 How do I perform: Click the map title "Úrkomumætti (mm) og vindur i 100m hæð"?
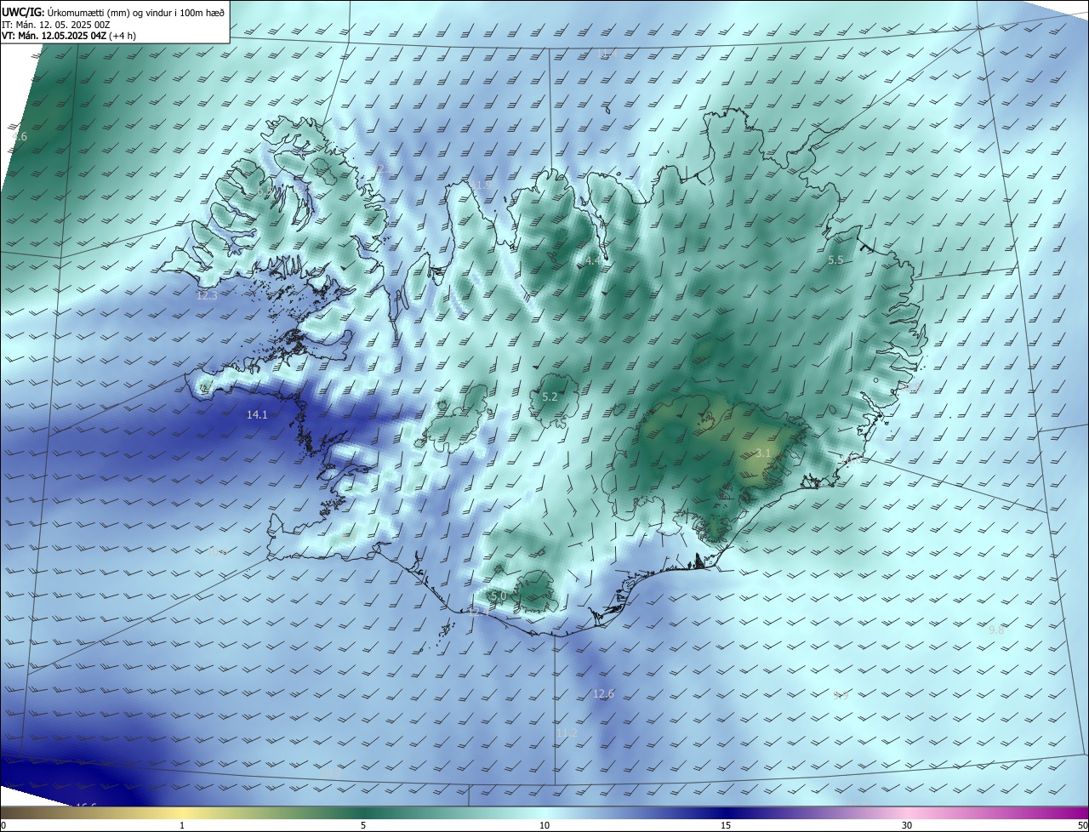pyautogui.click(x=136, y=12)
